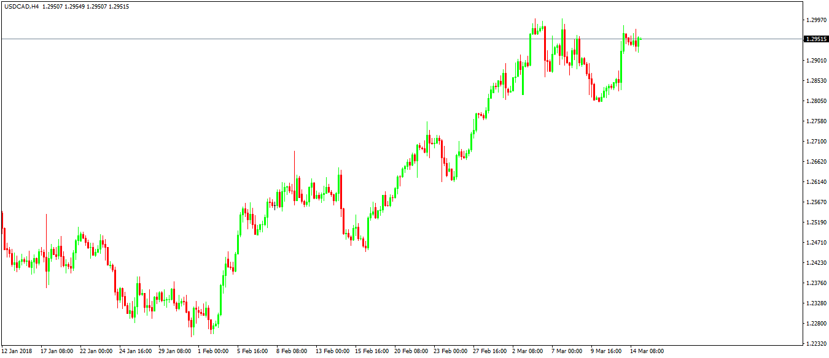Image resolution: width=829 pixels, height=358 pixels.
Task: Click the 22 Jan 00:00 time label
Action: [96, 351]
